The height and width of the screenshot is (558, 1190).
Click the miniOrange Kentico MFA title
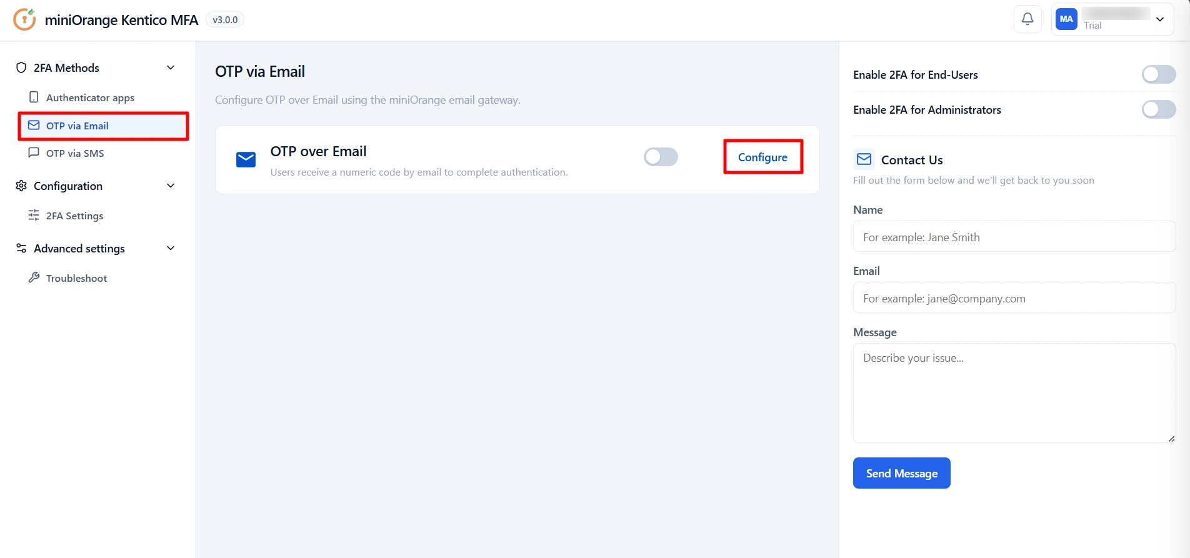pyautogui.click(x=121, y=20)
